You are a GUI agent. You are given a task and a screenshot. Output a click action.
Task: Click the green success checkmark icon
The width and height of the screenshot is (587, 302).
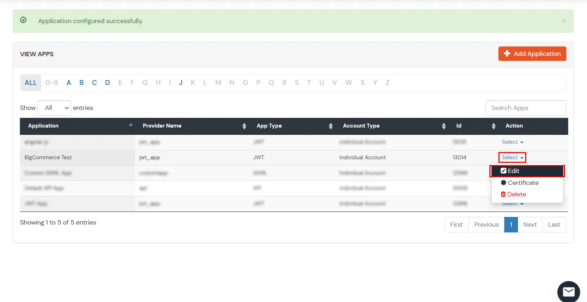23,20
